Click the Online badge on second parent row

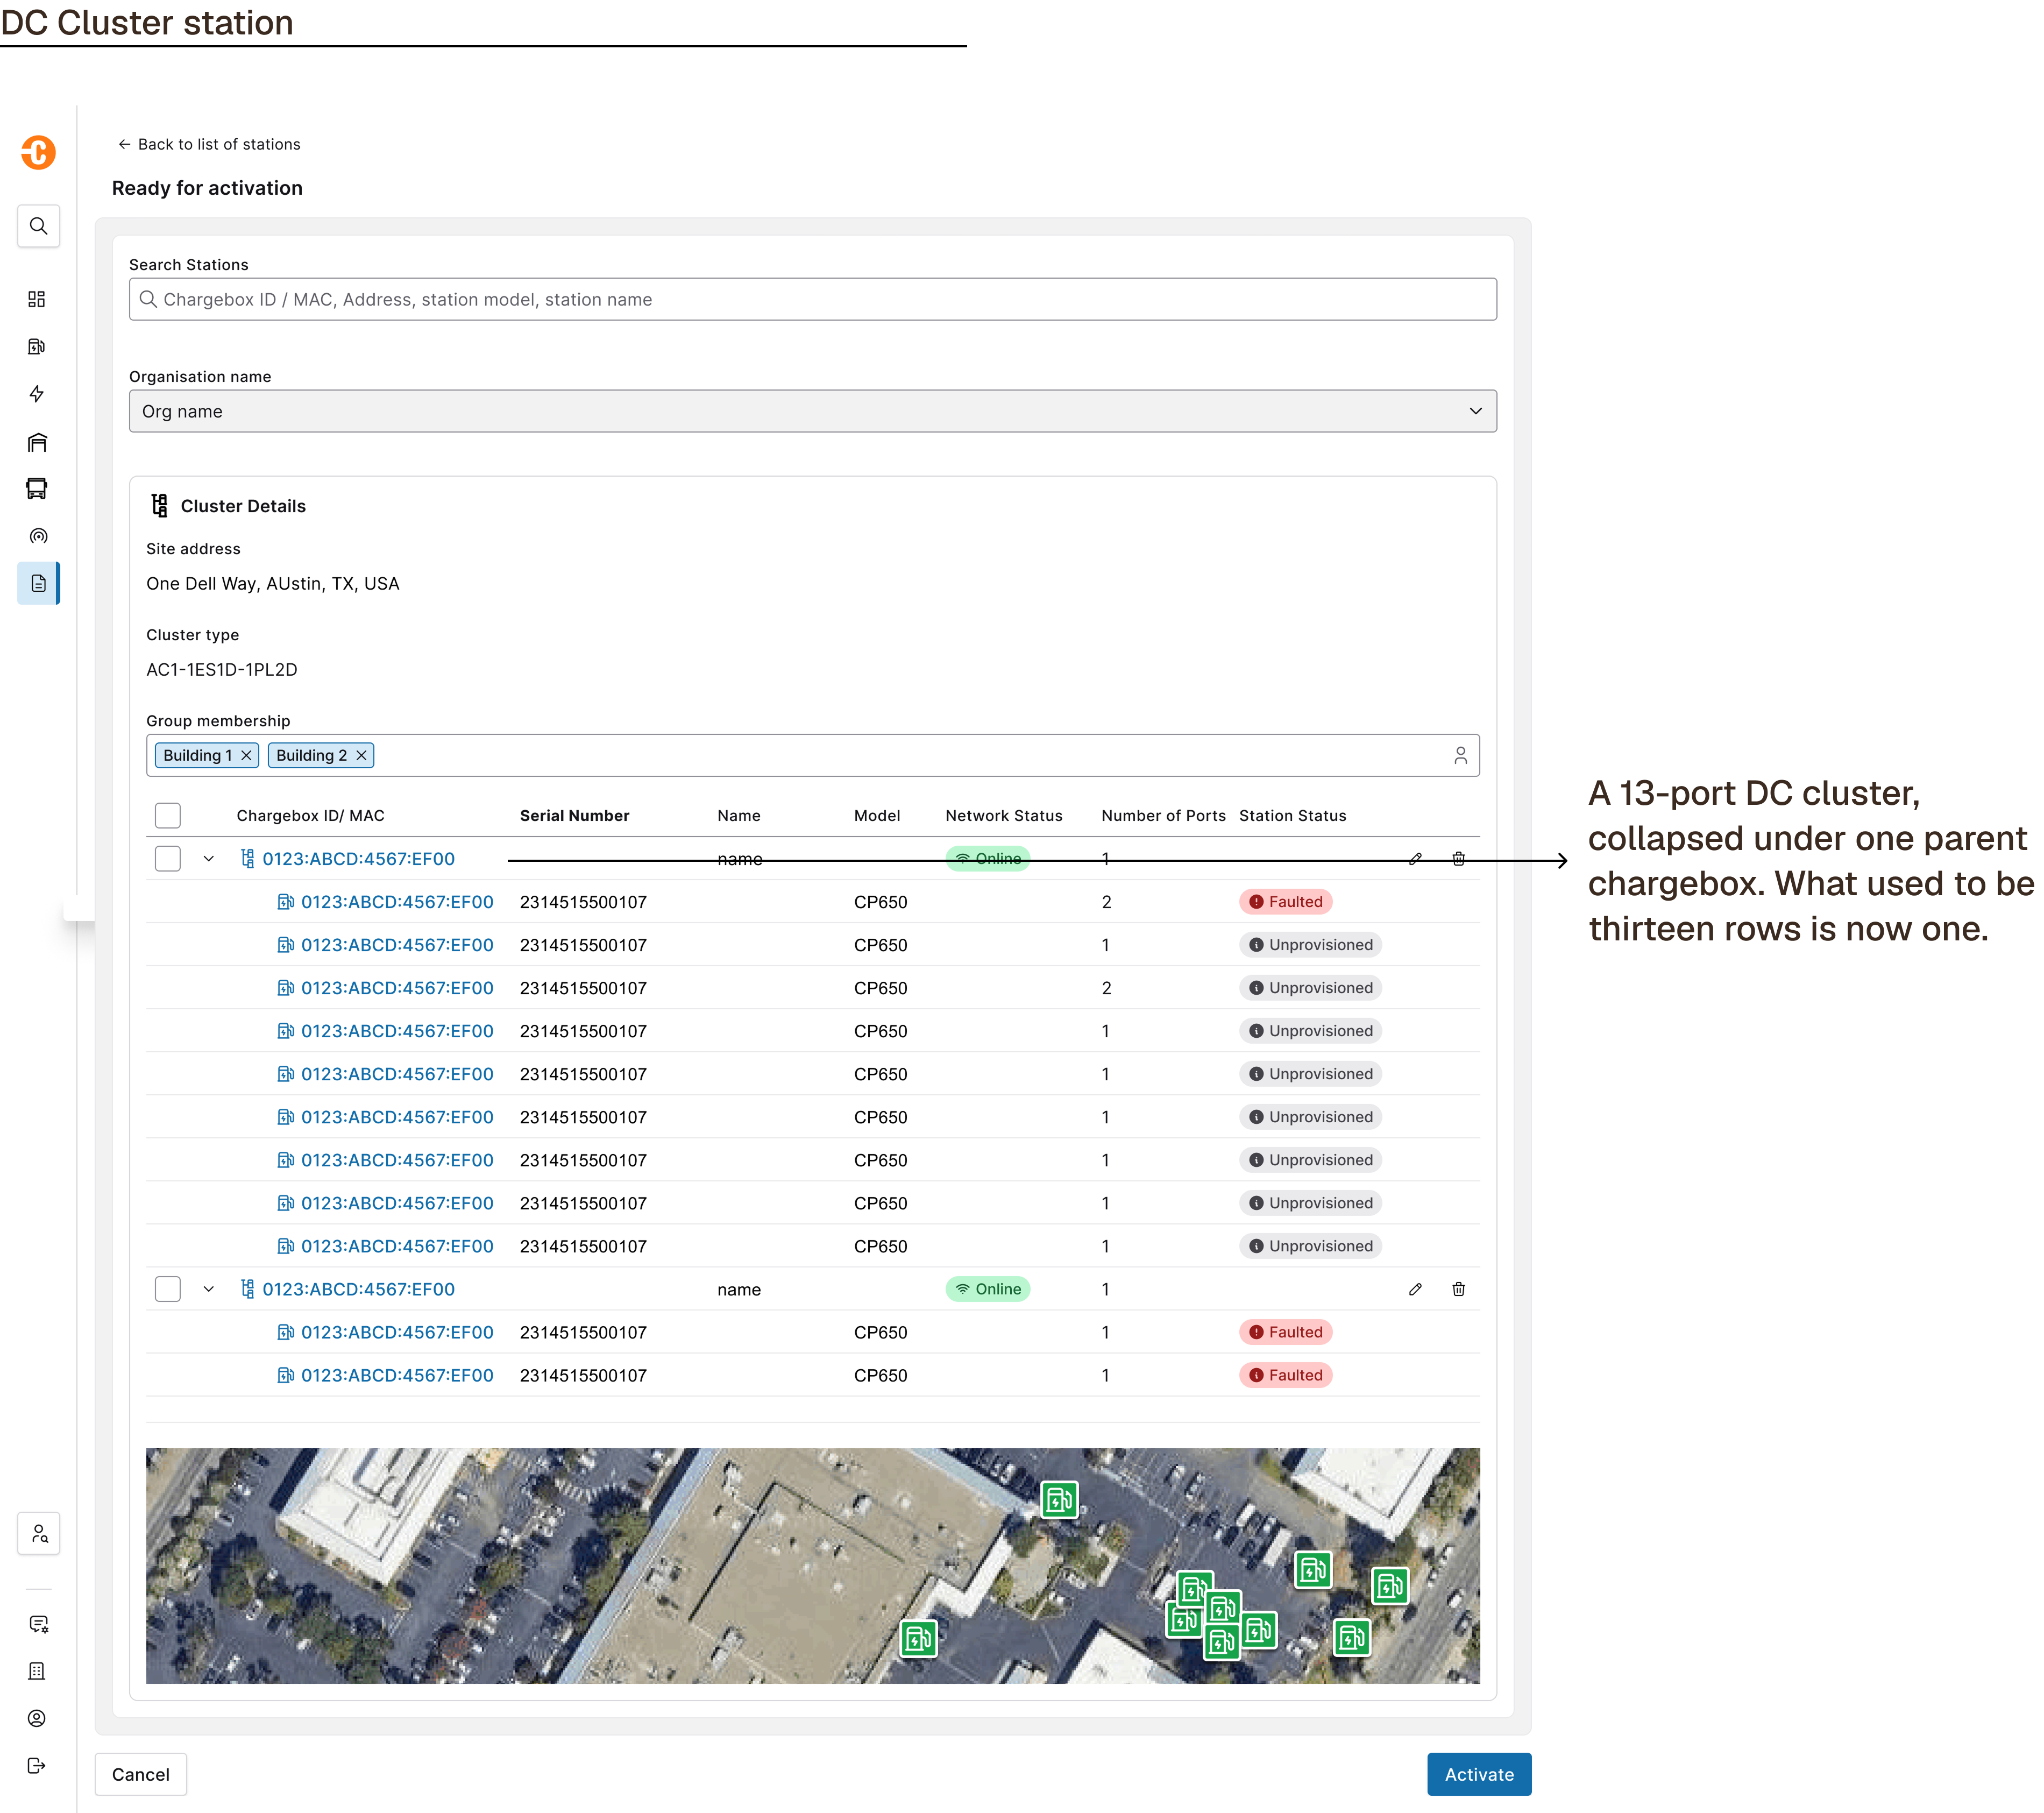coord(987,1289)
